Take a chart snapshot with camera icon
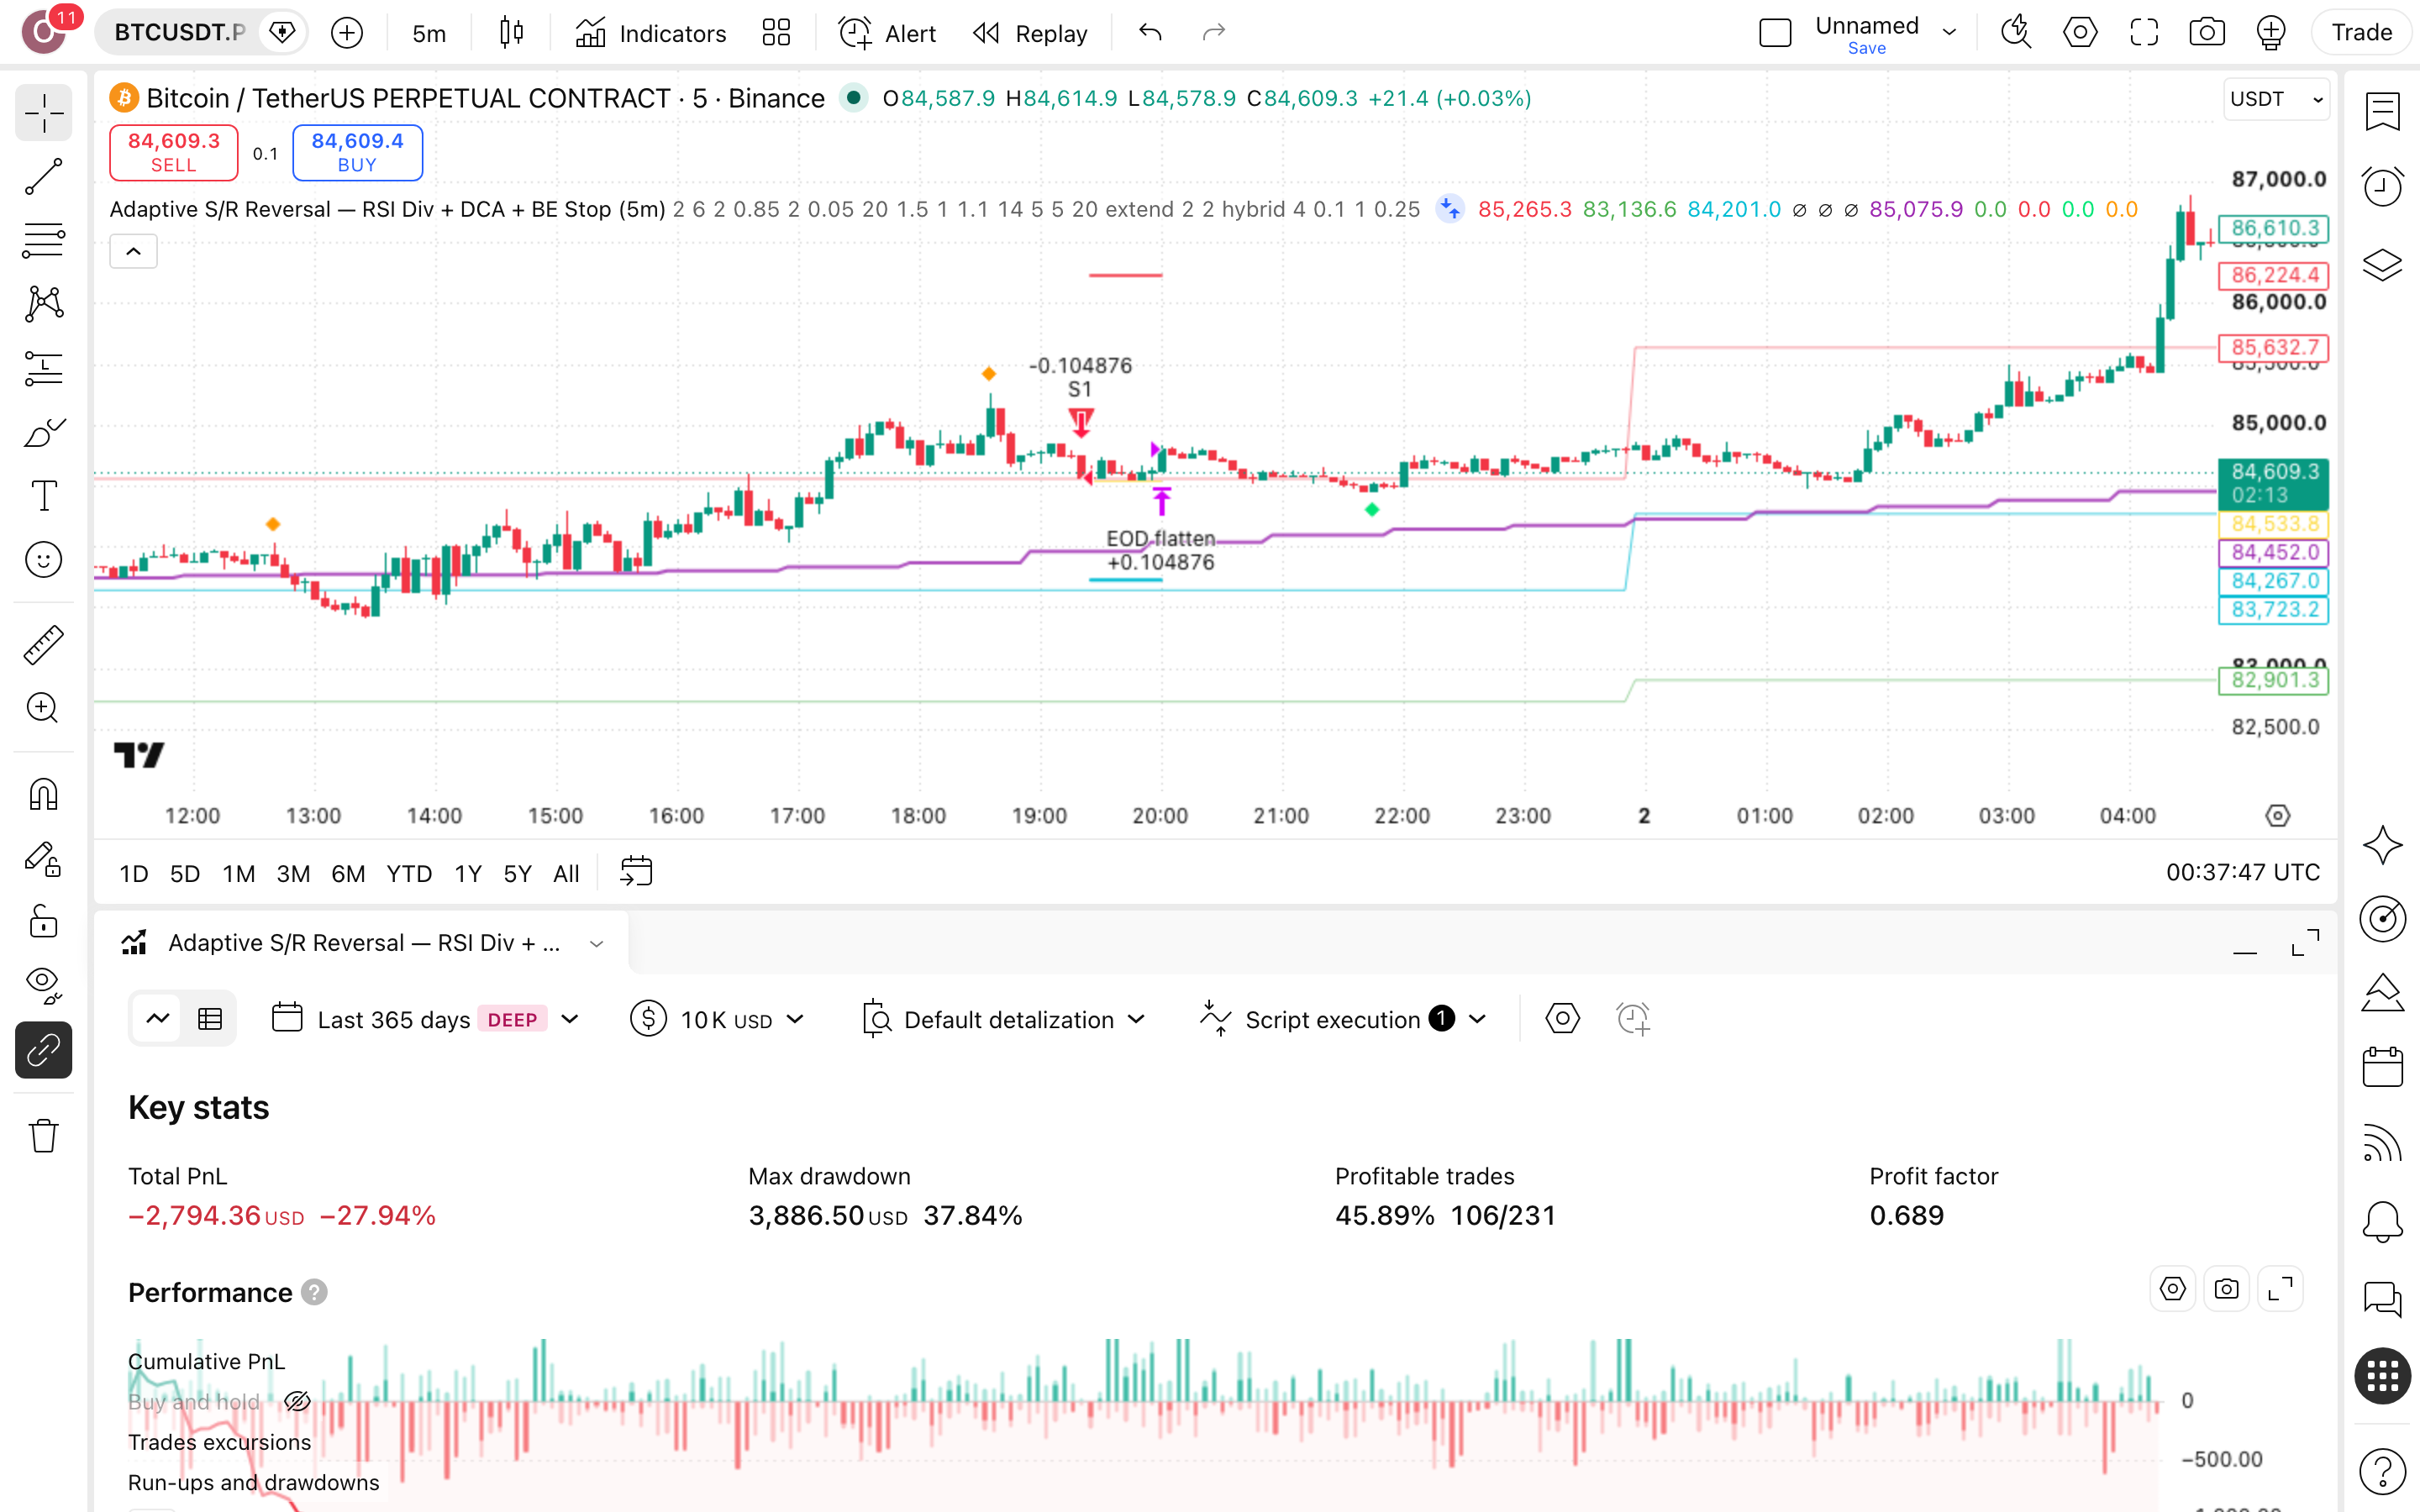 pyautogui.click(x=2207, y=33)
